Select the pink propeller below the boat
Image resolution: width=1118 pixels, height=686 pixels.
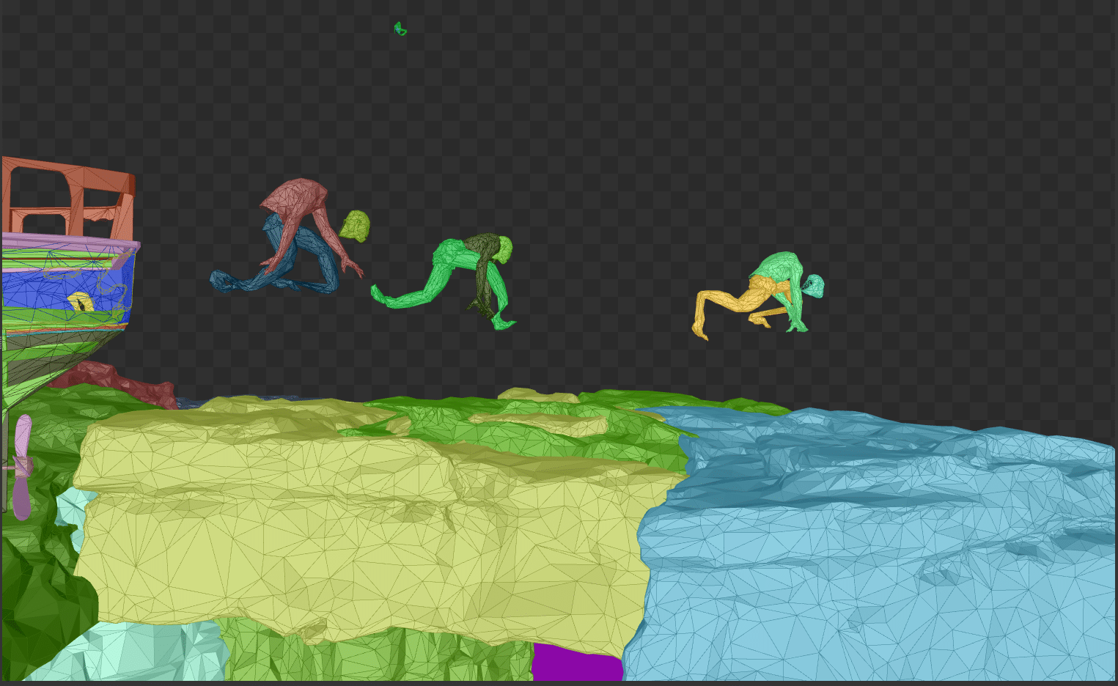23,467
